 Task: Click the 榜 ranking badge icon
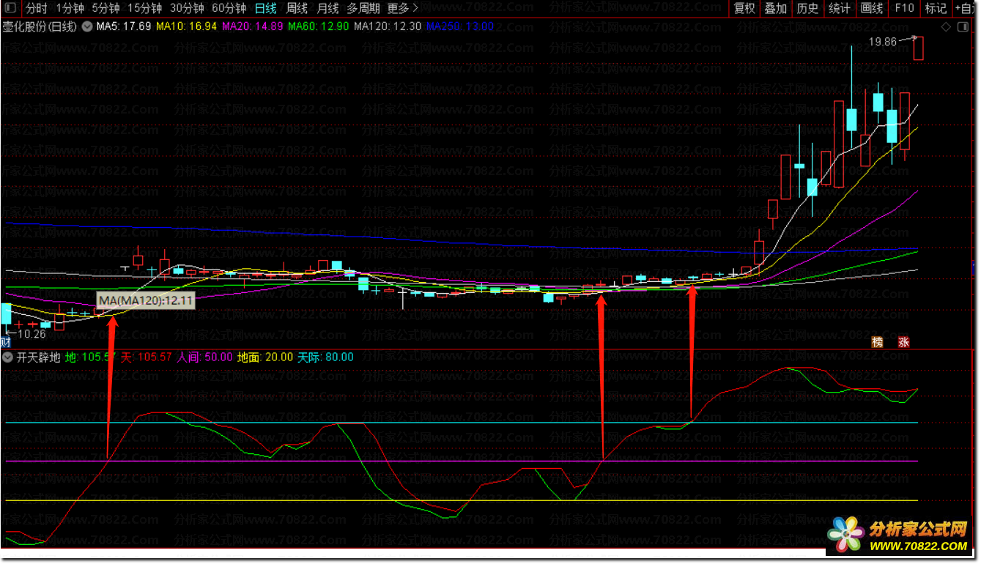[x=877, y=342]
